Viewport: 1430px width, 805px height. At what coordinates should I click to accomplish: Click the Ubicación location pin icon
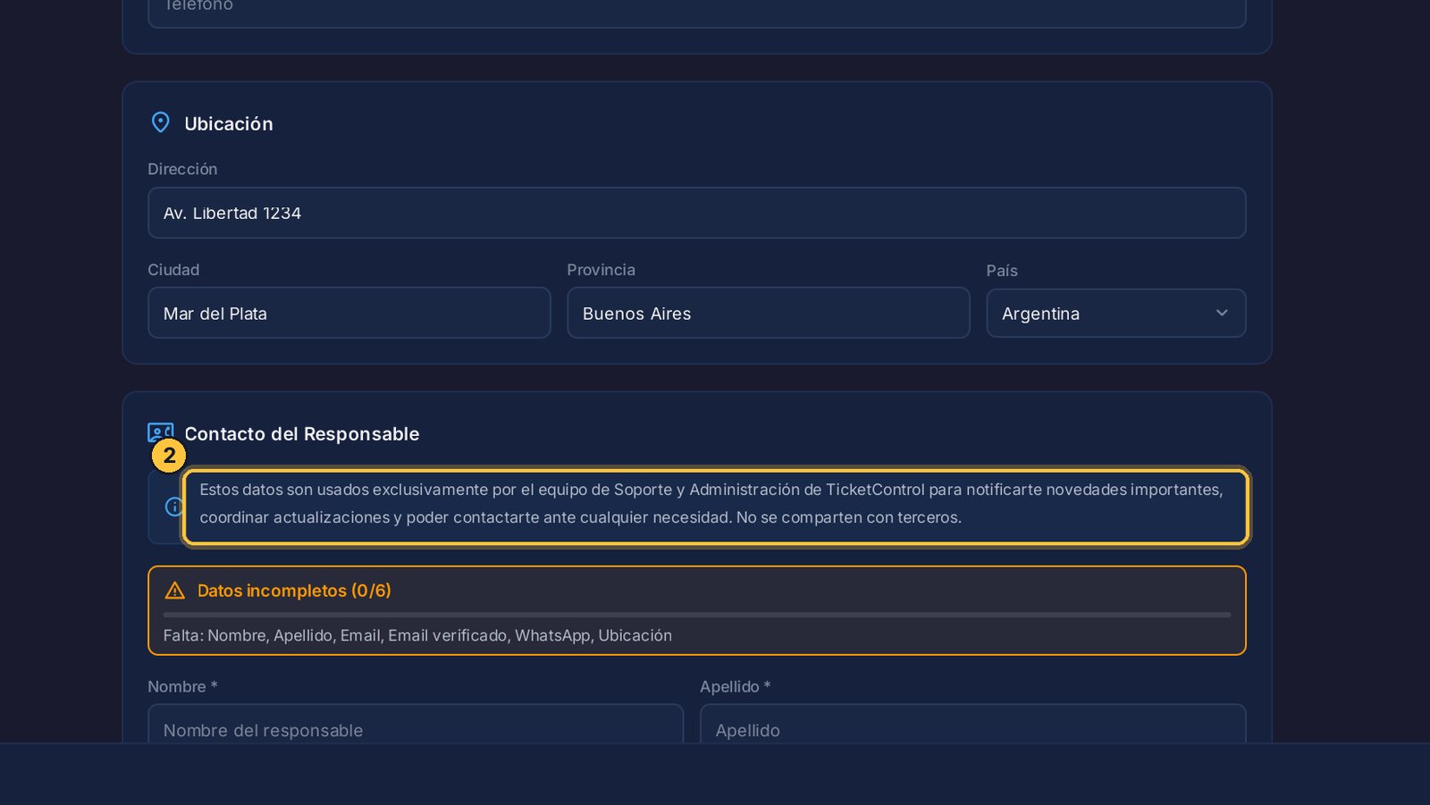click(160, 122)
